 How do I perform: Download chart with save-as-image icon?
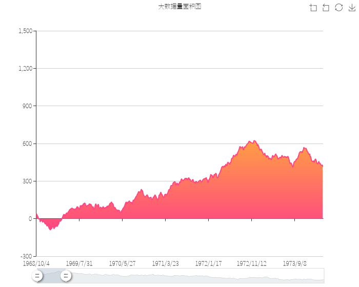(x=352, y=7)
